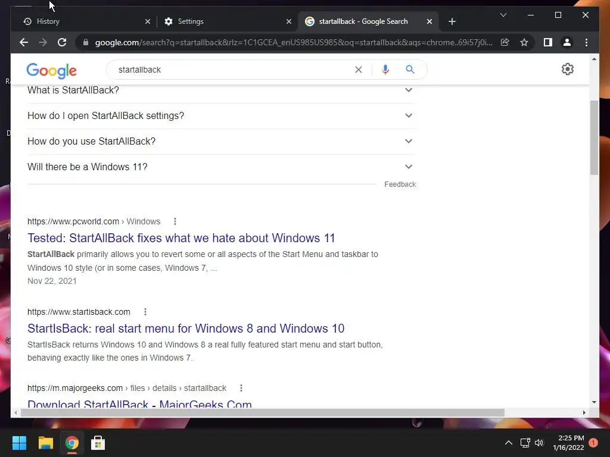View site security lock info

pyautogui.click(x=86, y=42)
